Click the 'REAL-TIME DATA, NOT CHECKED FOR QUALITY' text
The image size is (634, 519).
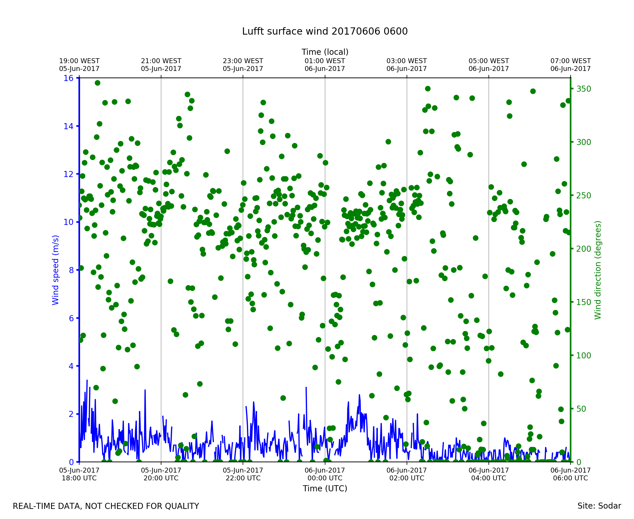coord(106,506)
